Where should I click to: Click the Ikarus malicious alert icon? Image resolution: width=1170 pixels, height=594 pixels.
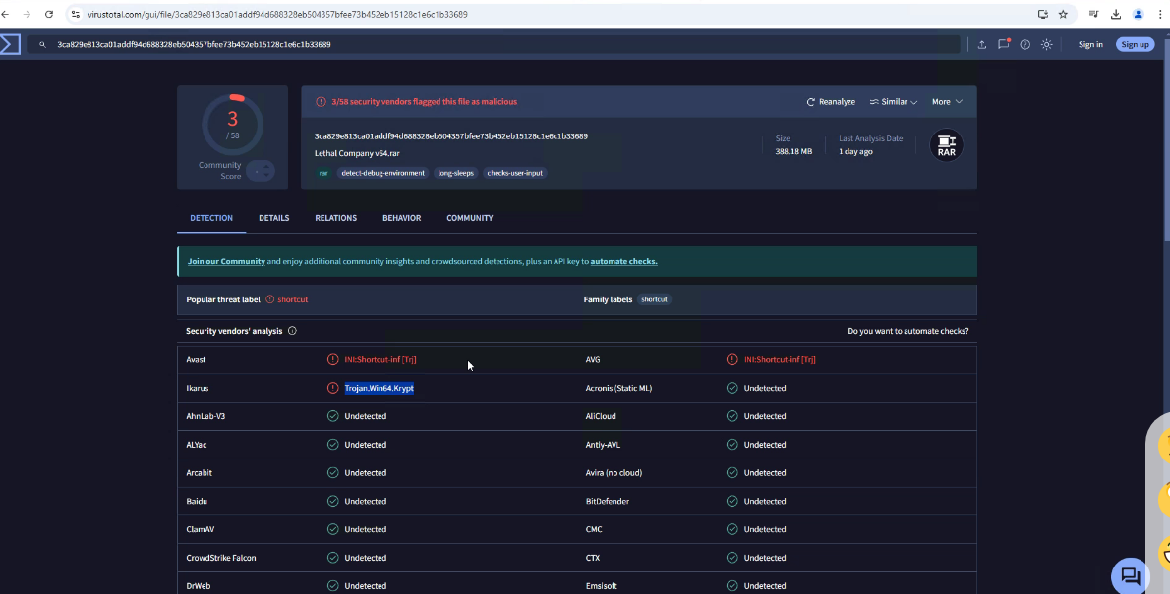pyautogui.click(x=332, y=388)
